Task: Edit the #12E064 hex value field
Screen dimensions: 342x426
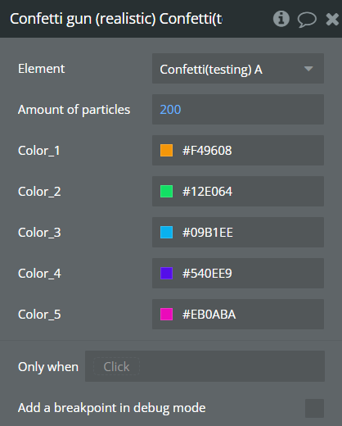Action: coord(238,192)
